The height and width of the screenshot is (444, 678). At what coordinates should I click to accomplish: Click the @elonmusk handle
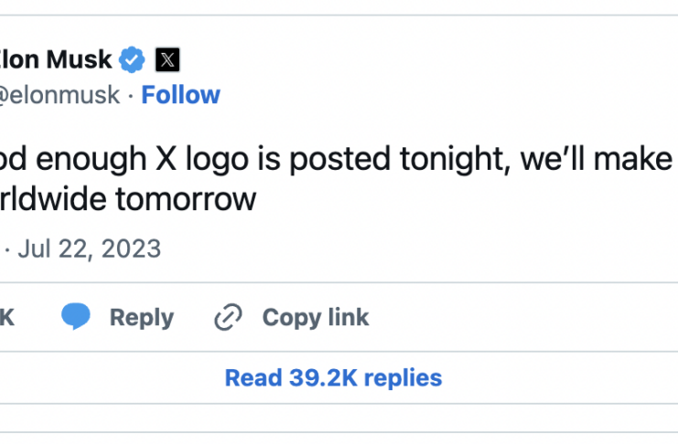tap(59, 95)
